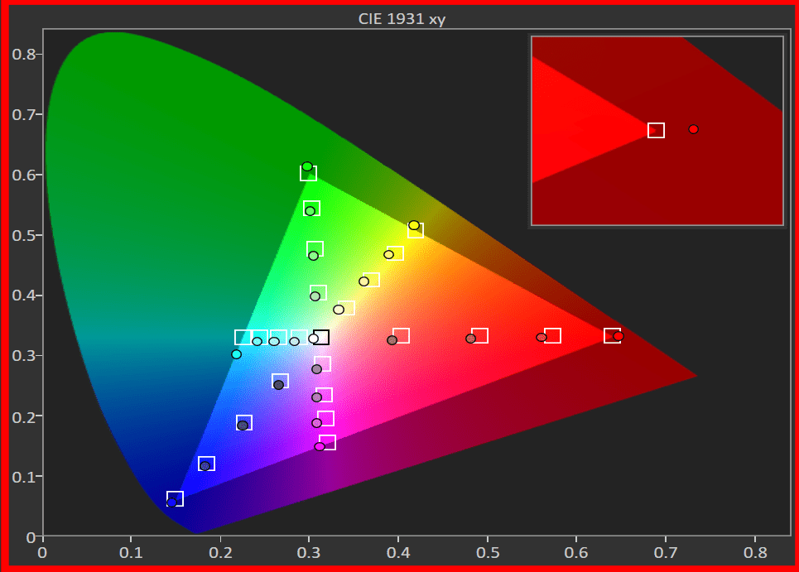This screenshot has width=799, height=572.
Task: Click the 0.5 label on the x-axis
Action: pos(488,551)
